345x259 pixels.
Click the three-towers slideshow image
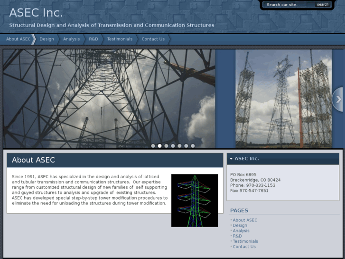pyautogui.click(x=284, y=99)
